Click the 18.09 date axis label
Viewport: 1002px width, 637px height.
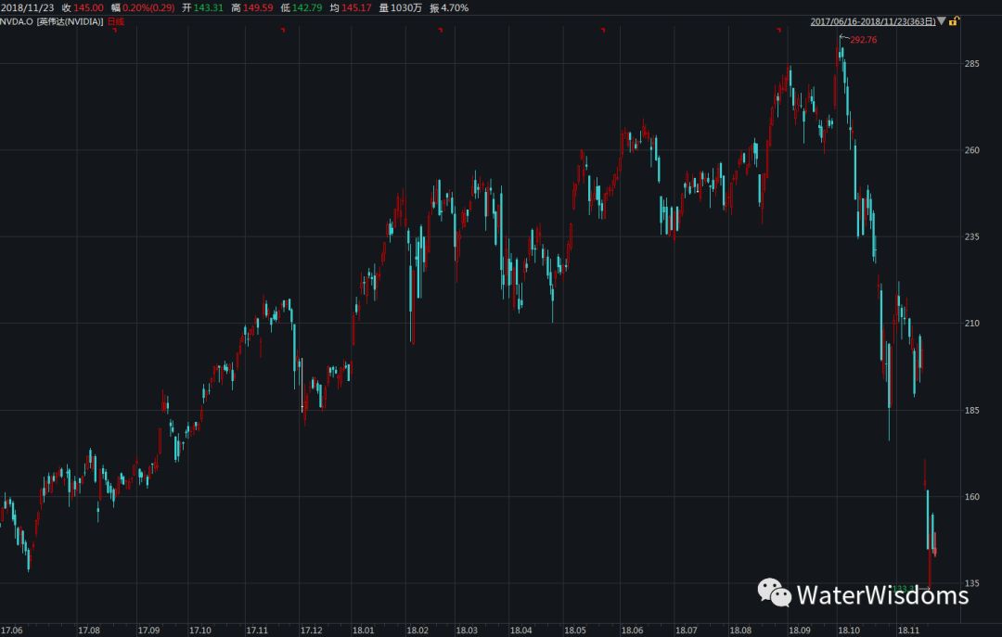coord(800,631)
